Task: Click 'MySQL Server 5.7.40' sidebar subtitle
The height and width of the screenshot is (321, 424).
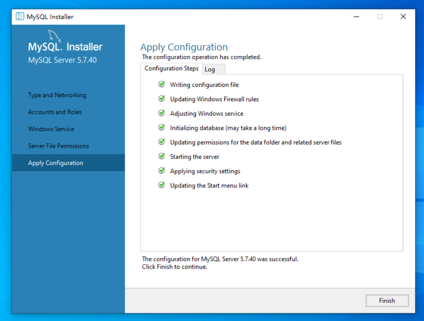Action: pyautogui.click(x=63, y=60)
